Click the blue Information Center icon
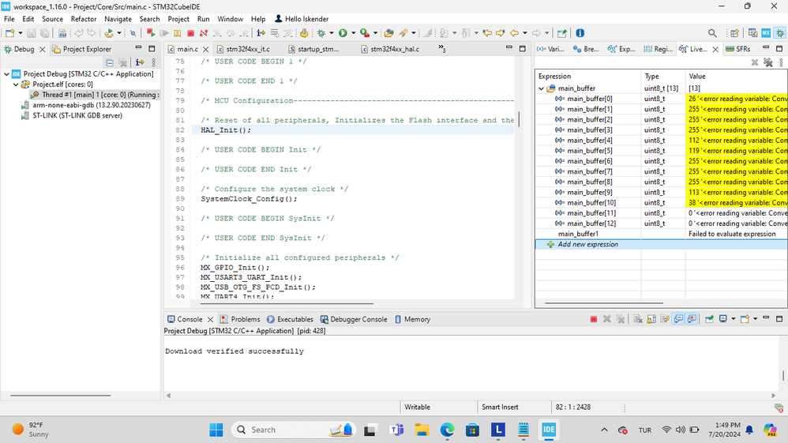Viewport: 788px width, 443px height. [x=580, y=33]
